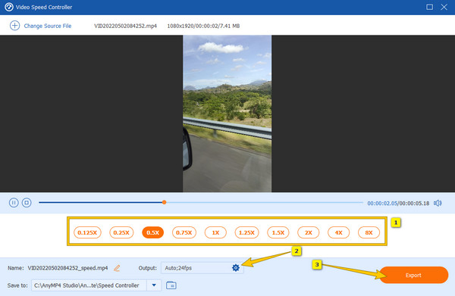The image size is (455, 296).
Task: Click the Save to path field
Action: 89,285
